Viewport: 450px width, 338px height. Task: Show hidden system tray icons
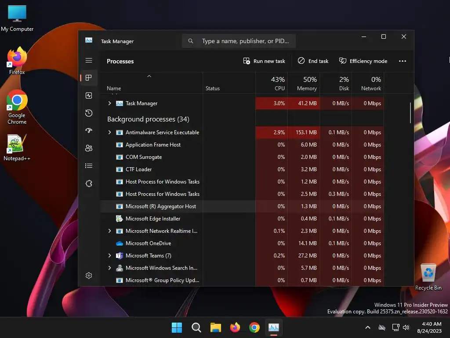[368, 327]
